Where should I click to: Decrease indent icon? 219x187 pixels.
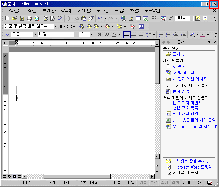coord(176,35)
